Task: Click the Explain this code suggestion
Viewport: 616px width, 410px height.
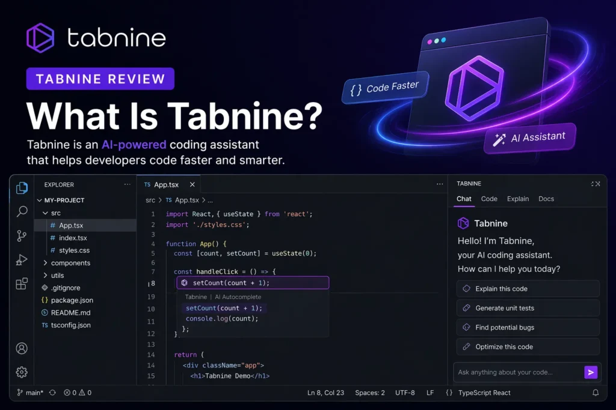Action: (x=528, y=289)
